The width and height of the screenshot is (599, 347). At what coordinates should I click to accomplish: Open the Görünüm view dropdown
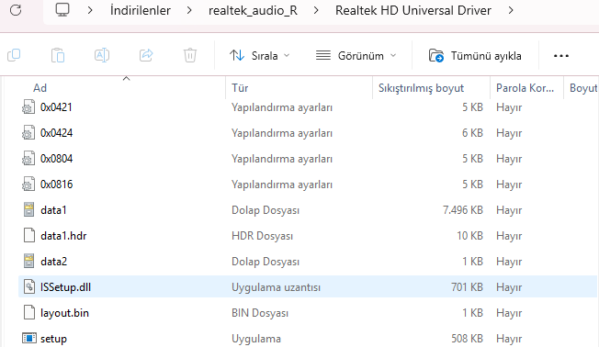(356, 56)
